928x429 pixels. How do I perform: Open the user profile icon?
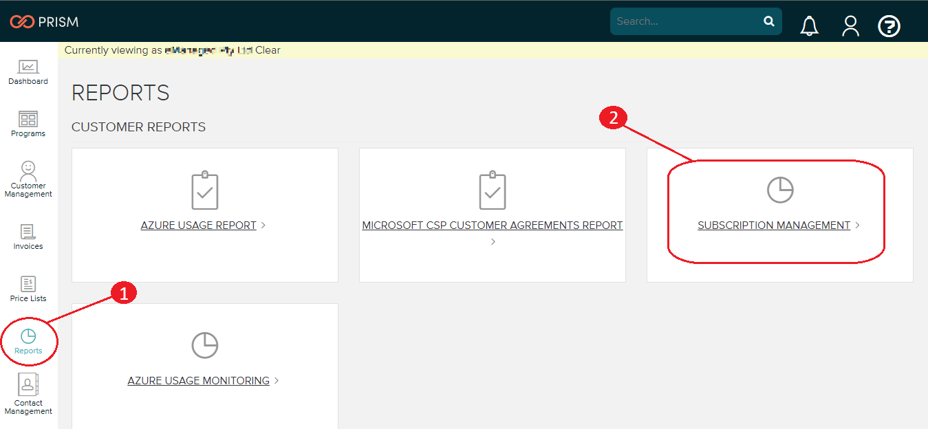tap(850, 25)
